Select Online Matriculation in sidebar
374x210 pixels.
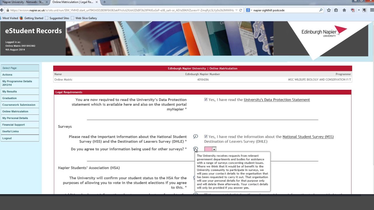click(x=20, y=111)
